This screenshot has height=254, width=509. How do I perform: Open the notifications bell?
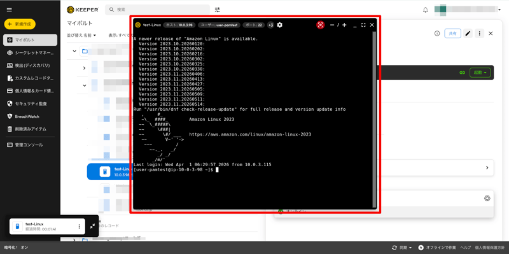426,10
